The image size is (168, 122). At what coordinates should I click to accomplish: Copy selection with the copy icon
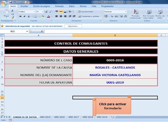click(12, 14)
